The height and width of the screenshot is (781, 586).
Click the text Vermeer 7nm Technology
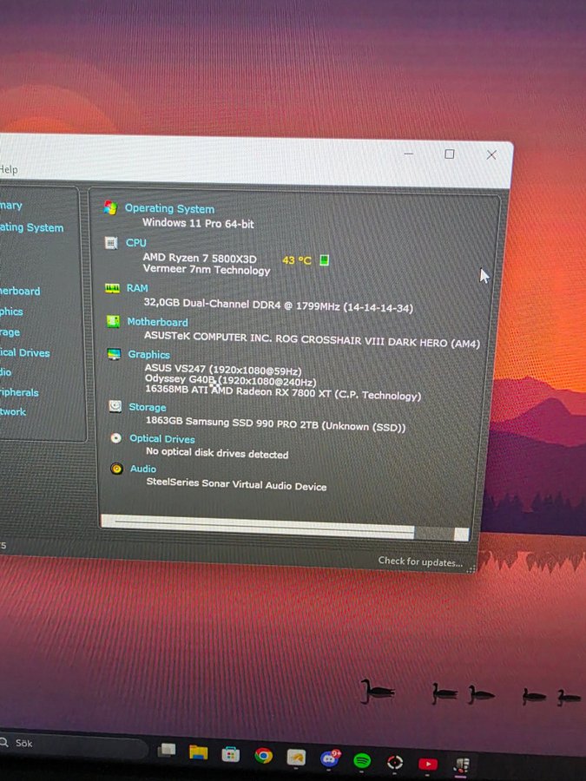[207, 270]
